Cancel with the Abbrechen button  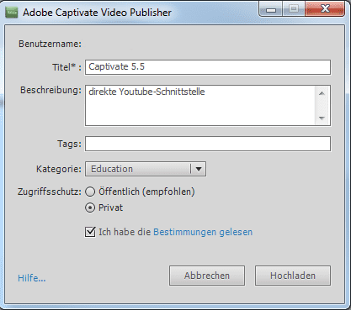tap(207, 276)
